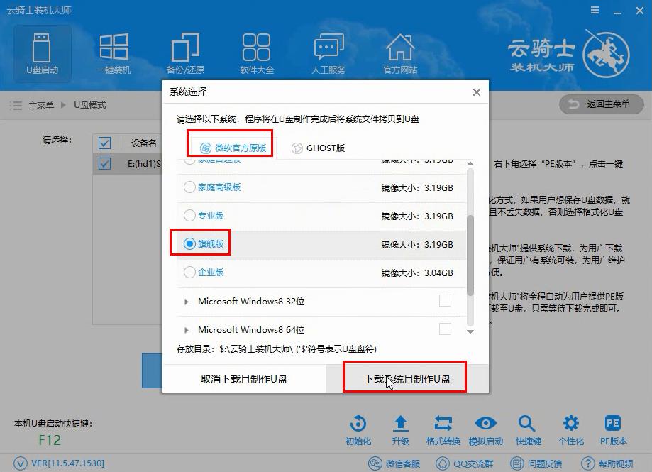Image resolution: width=652 pixels, height=472 pixels.
Task: Click the 企业版 edition label
Action: click(211, 273)
